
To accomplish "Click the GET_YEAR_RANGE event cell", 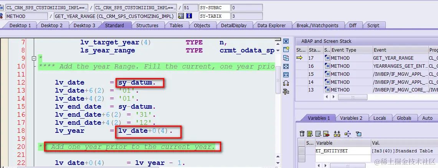I will [400, 58].
